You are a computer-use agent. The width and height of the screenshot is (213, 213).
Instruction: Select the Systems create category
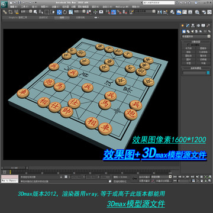209,31
